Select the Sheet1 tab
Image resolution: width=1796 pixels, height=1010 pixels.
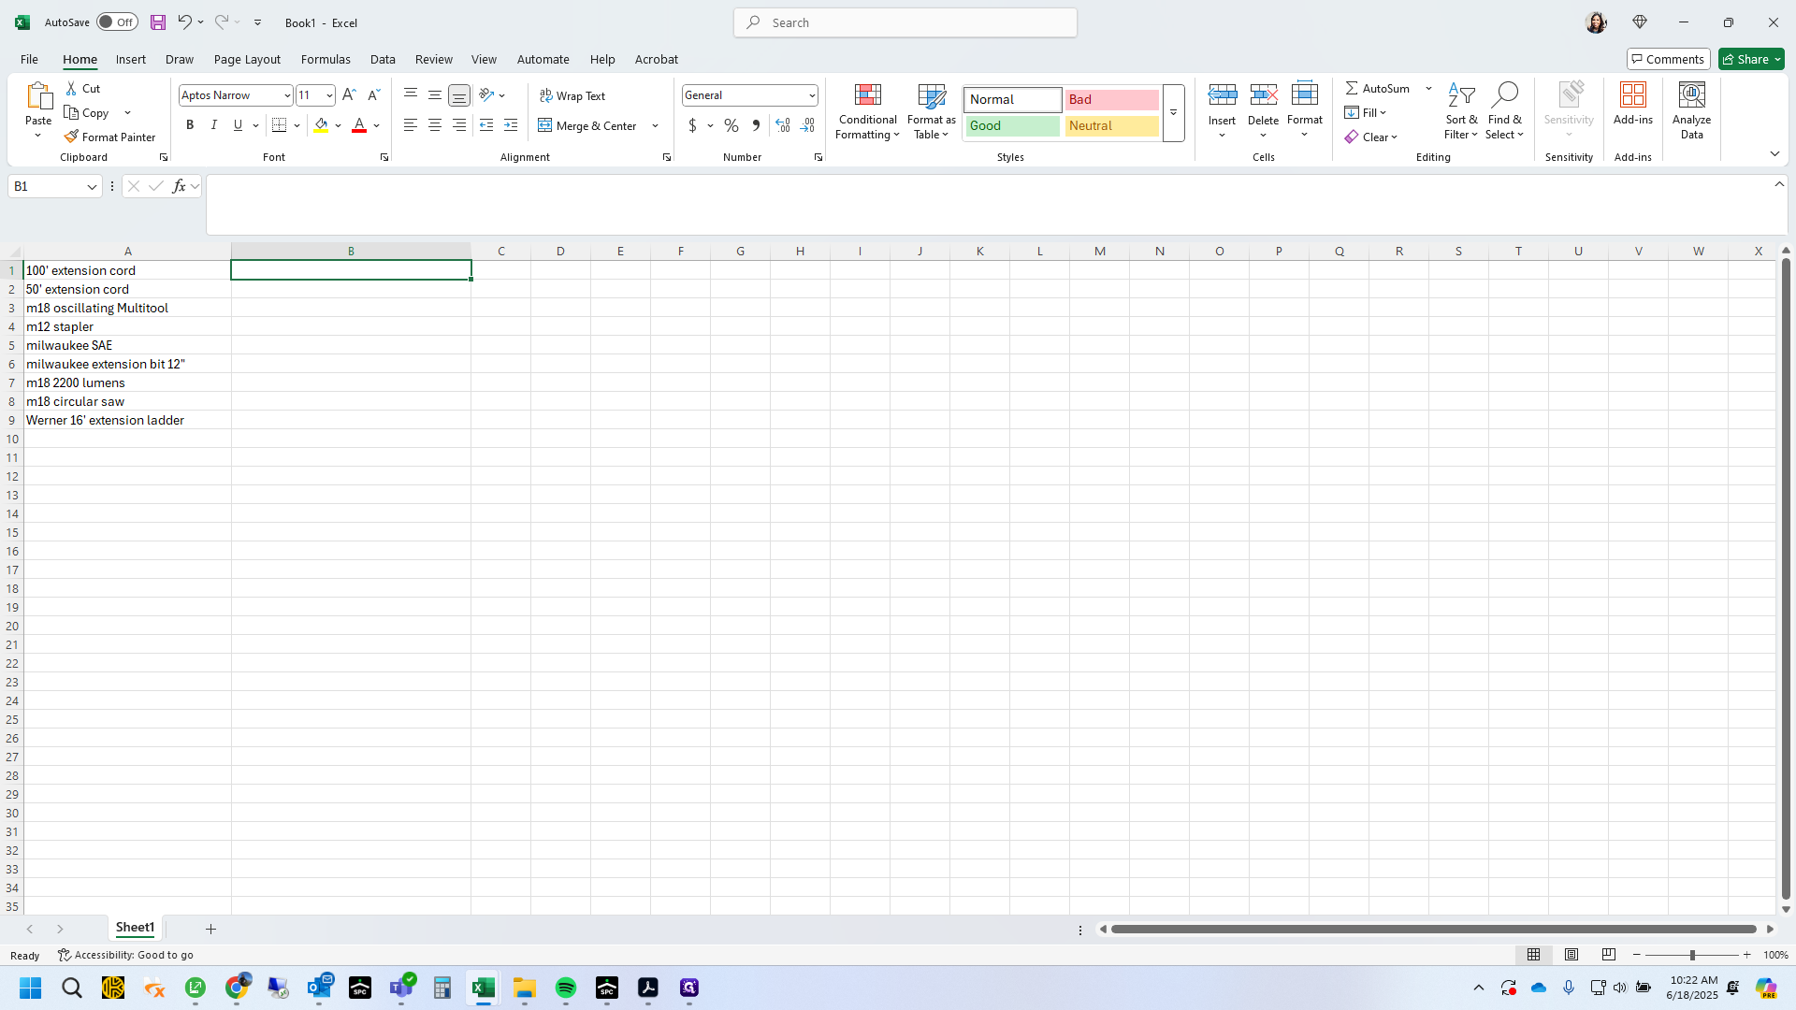[135, 928]
